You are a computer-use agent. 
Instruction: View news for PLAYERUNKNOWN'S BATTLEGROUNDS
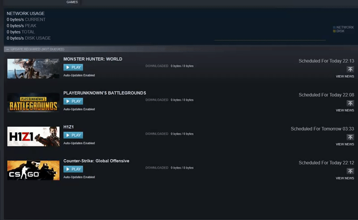tap(345, 110)
